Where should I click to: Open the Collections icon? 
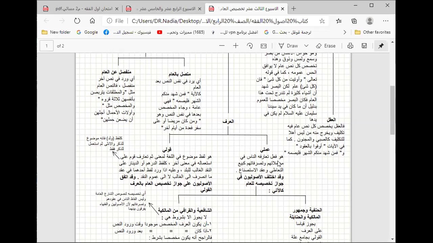[354, 21]
